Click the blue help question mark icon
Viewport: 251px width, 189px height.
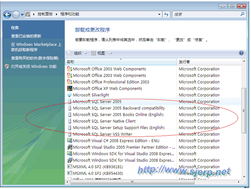(241, 53)
